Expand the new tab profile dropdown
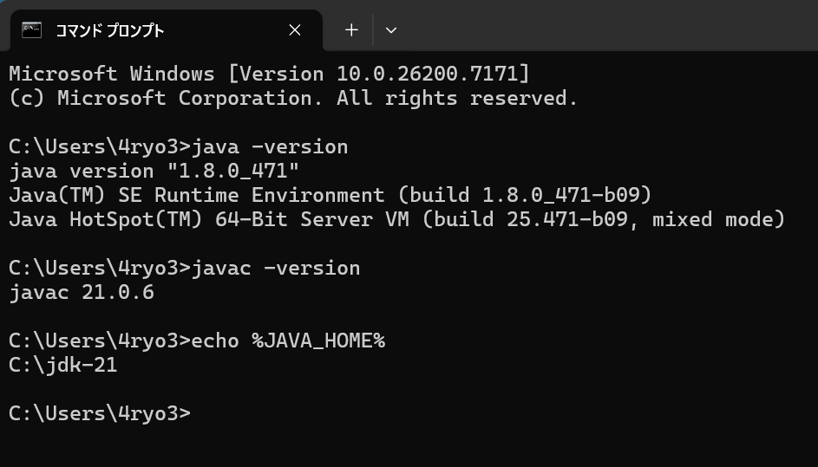 [391, 30]
